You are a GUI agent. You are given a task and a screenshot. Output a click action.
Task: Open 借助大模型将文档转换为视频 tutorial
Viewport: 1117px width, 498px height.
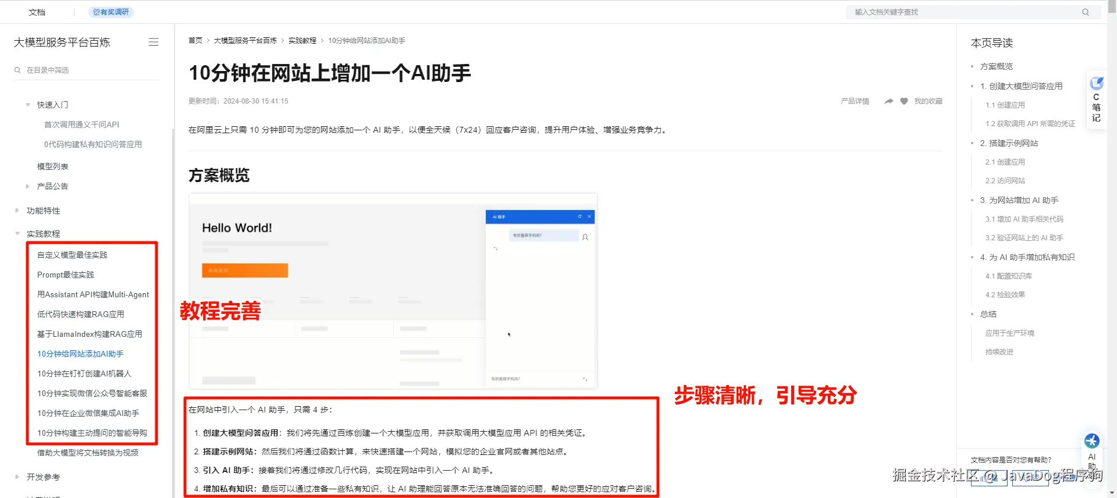[88, 453]
